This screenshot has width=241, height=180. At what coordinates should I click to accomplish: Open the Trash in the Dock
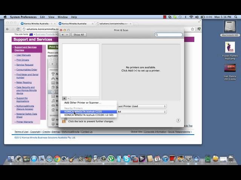[x=231, y=159]
